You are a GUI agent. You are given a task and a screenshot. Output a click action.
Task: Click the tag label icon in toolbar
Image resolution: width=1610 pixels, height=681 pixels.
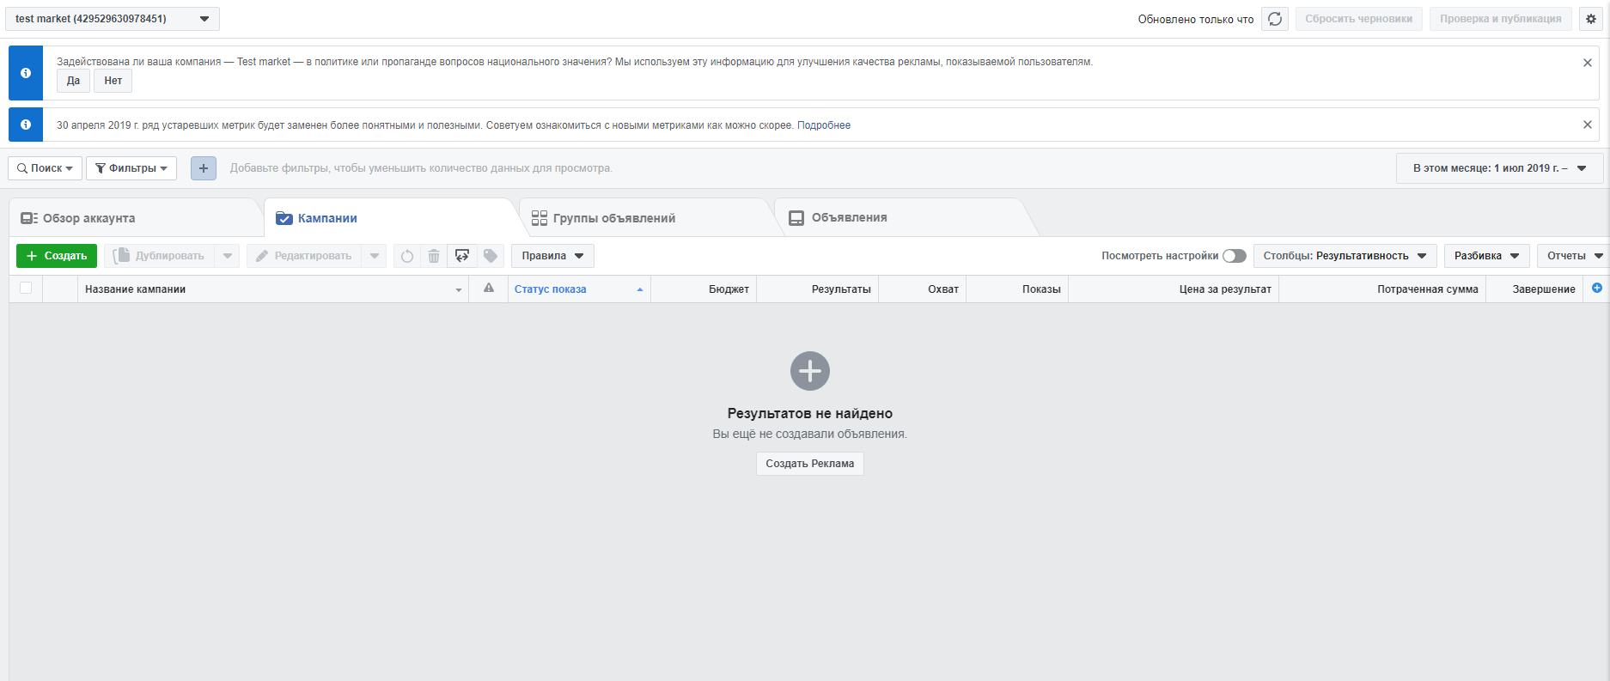491,256
